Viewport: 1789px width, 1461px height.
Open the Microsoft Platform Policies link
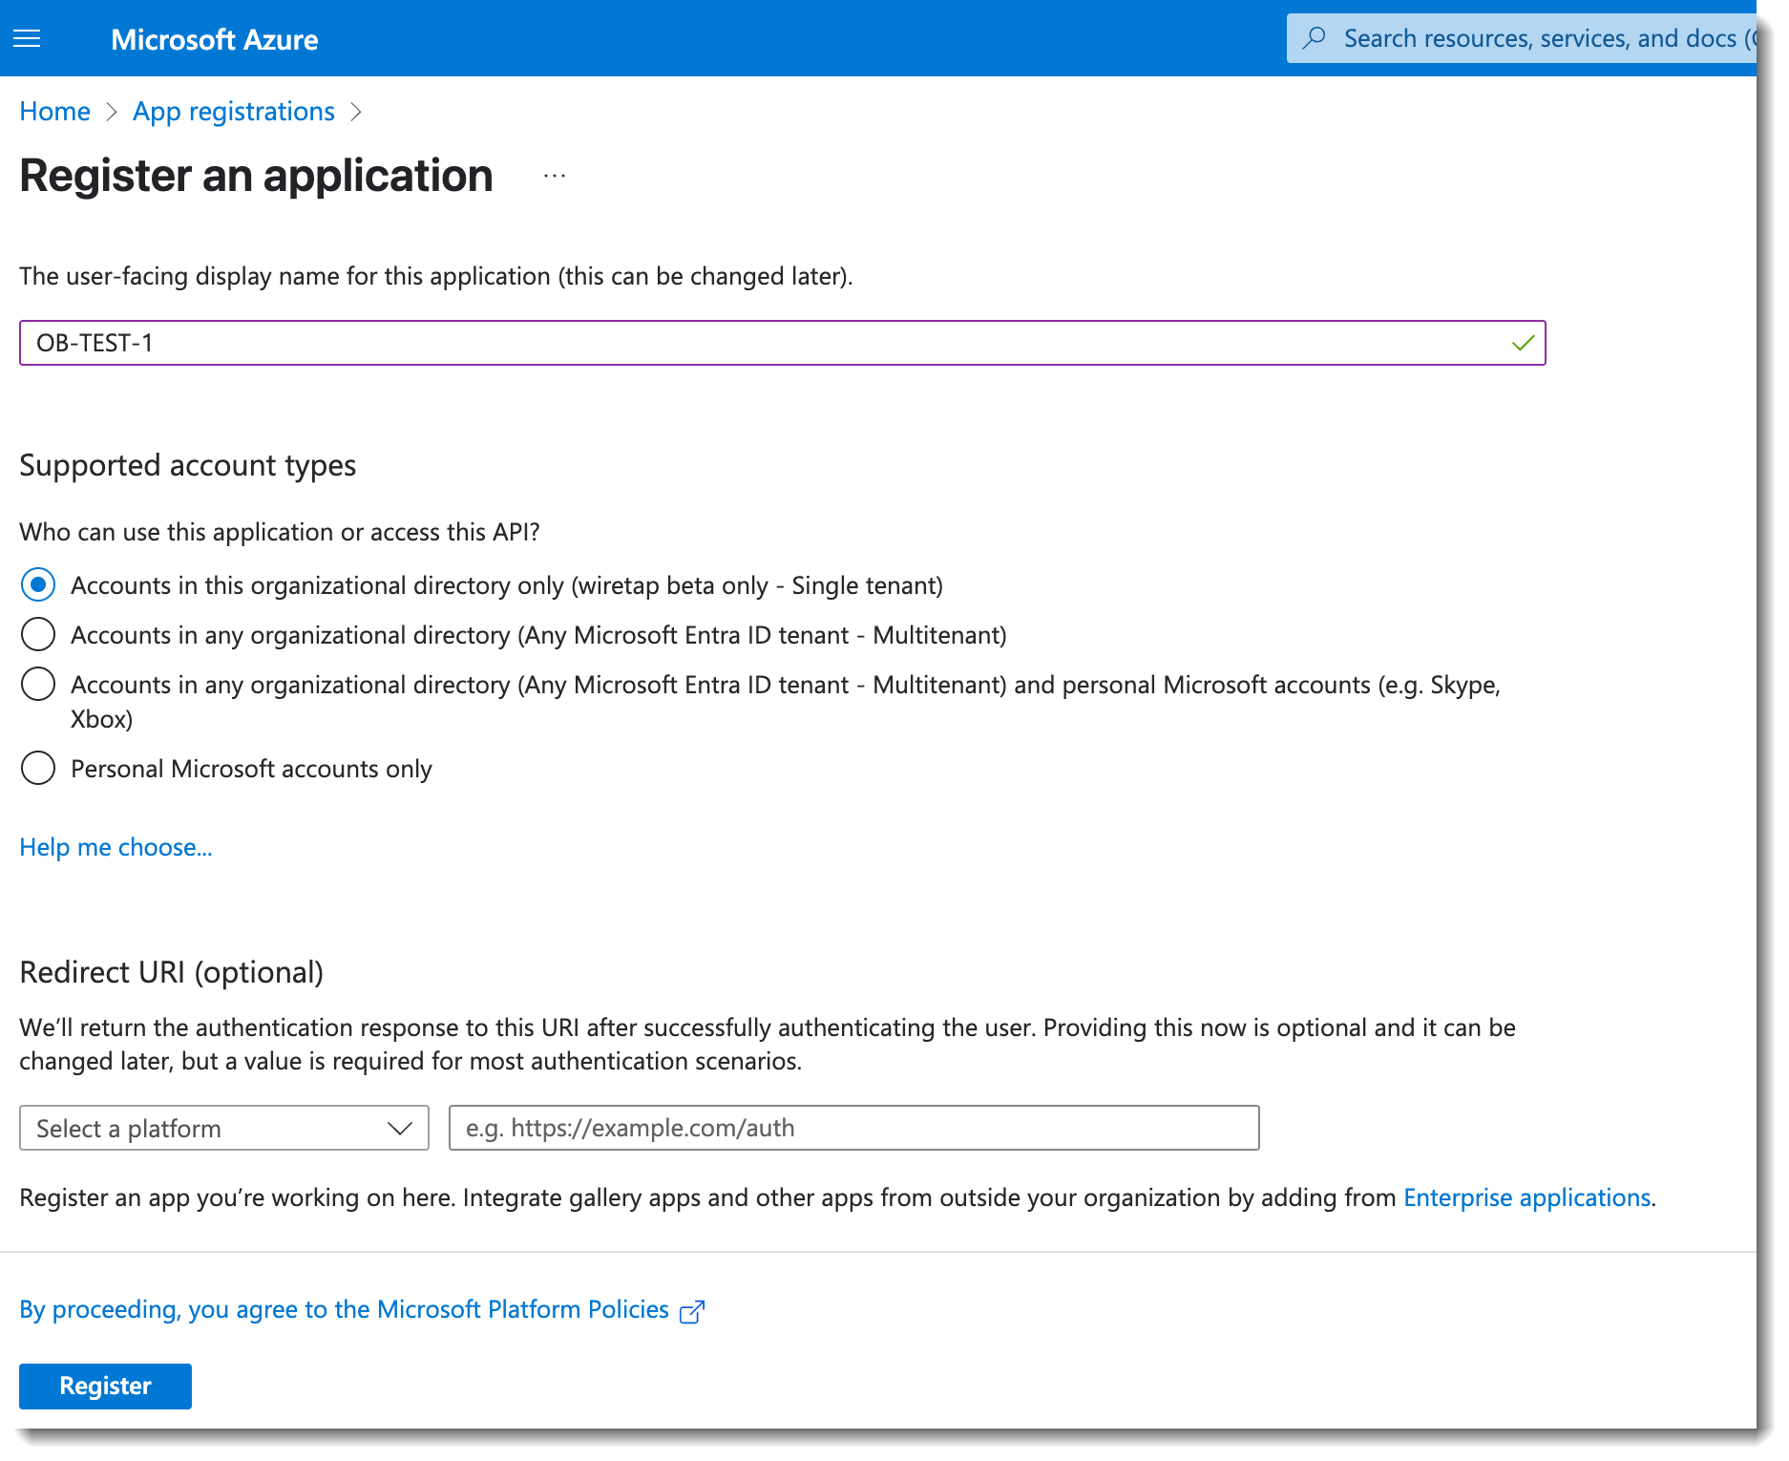pyautogui.click(x=345, y=1309)
